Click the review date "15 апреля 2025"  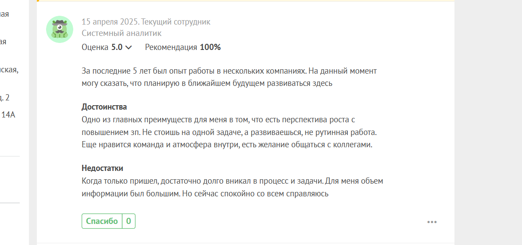click(x=111, y=22)
